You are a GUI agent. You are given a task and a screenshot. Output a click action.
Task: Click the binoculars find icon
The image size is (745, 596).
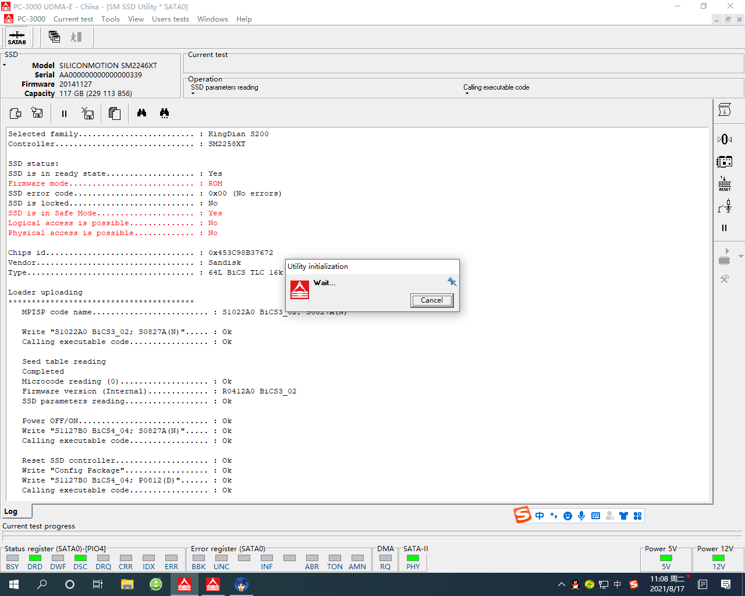pyautogui.click(x=141, y=113)
